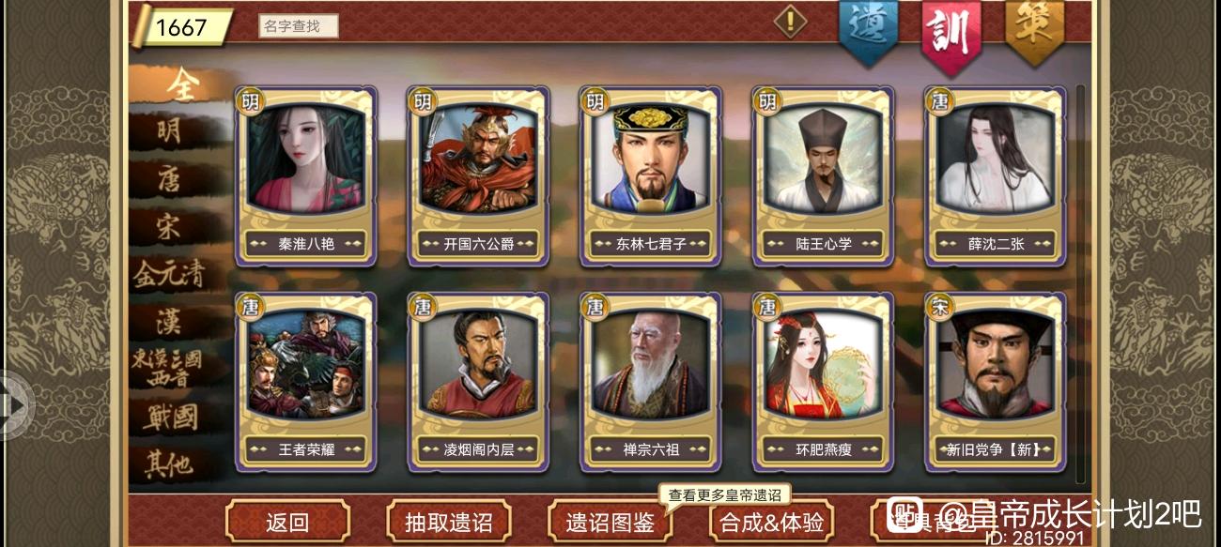Select the 其他 category tab

pos(171,464)
